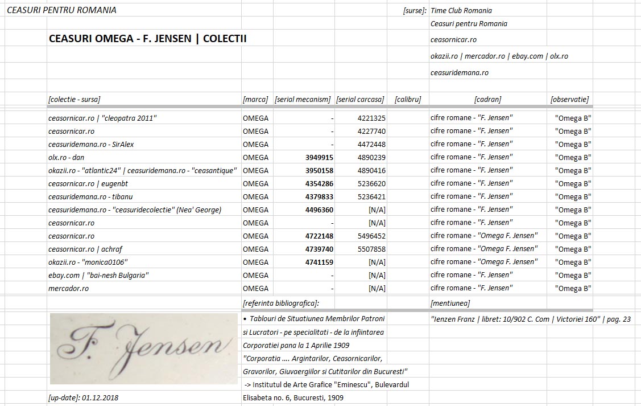Select the 'okazii.ro - "monica0106"' cell
Image resolution: width=641 pixels, height=406 pixels.
(88, 263)
